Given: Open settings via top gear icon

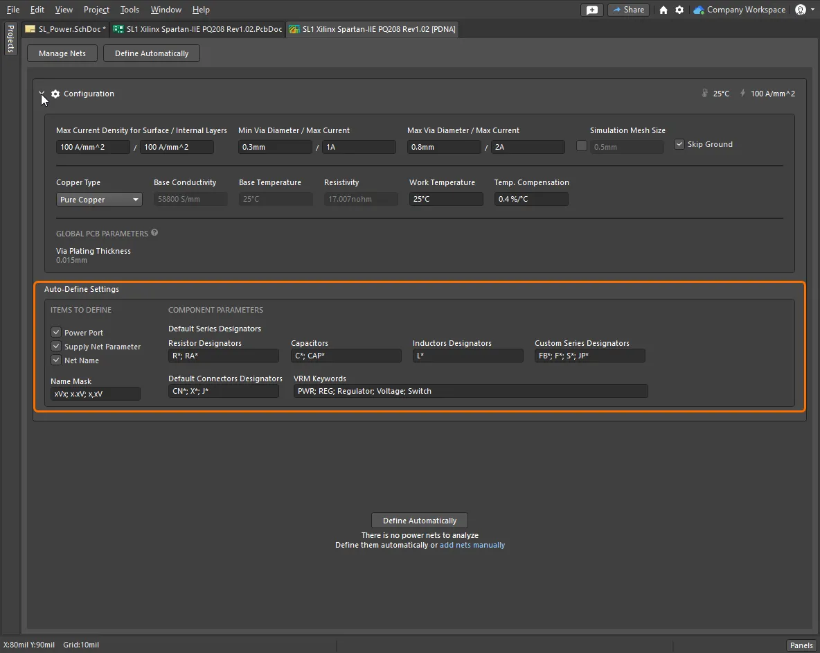Looking at the screenshot, I should pos(679,10).
